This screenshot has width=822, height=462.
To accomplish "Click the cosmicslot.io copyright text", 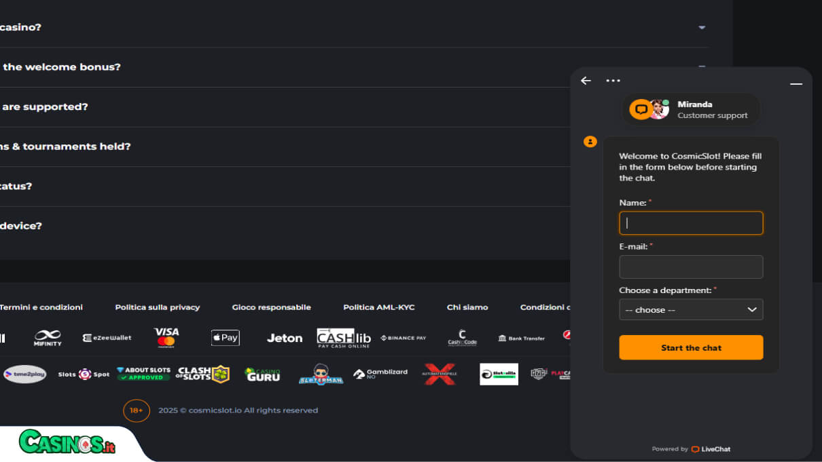I will coord(238,410).
